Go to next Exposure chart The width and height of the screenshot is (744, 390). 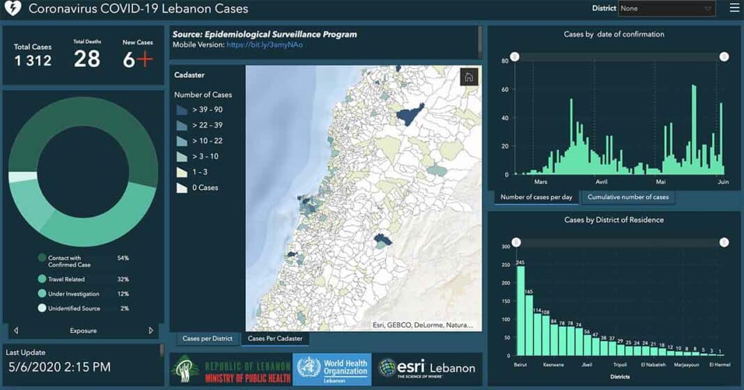click(150, 331)
